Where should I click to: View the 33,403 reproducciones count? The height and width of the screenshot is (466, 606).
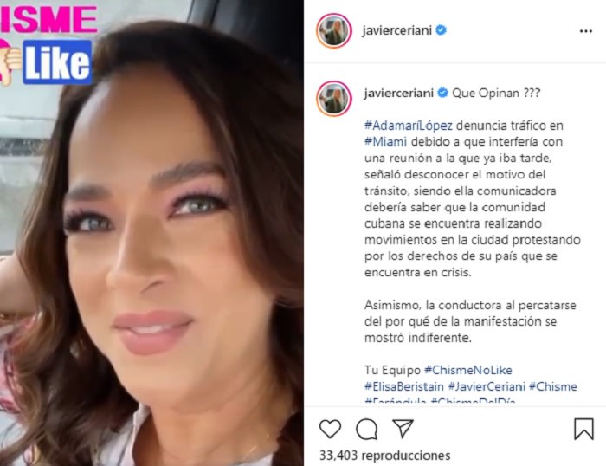coord(385,455)
